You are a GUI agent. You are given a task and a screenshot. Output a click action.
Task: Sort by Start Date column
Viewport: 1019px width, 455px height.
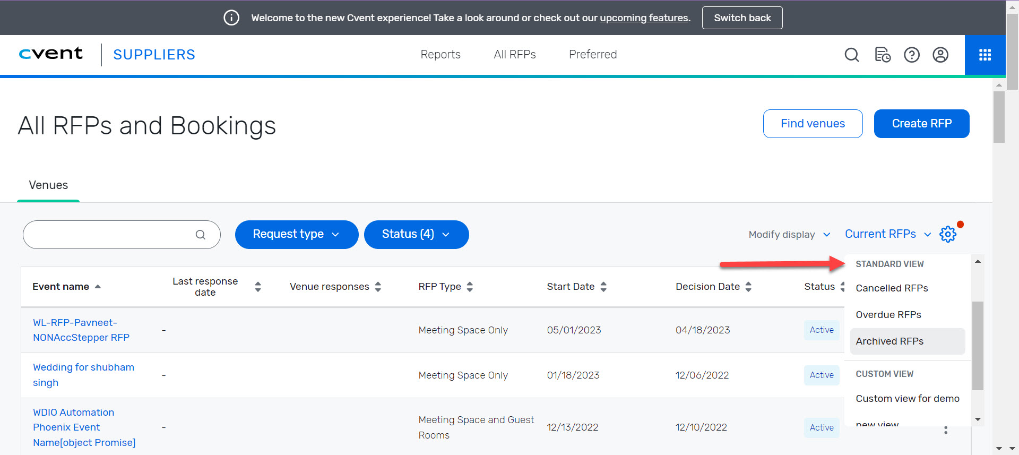point(603,287)
